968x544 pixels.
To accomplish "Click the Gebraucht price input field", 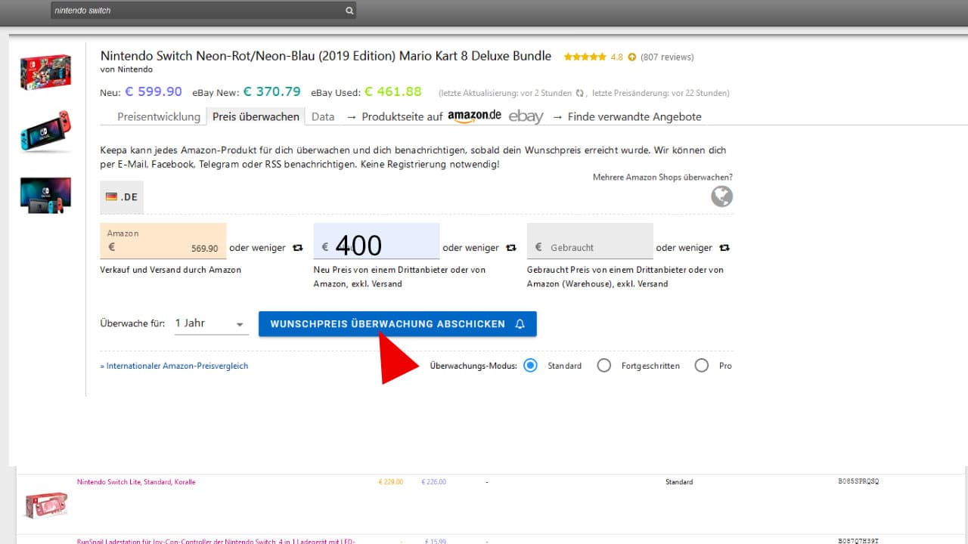I will [x=590, y=247].
